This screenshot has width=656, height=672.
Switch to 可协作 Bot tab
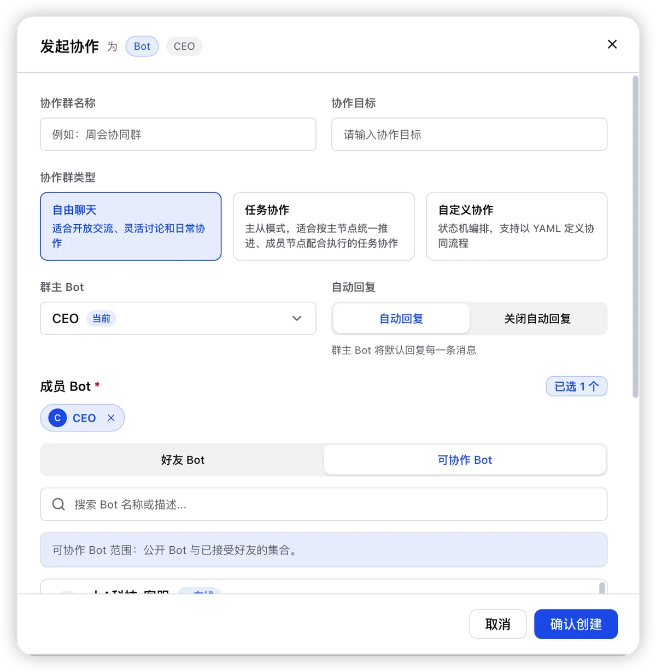pos(465,460)
